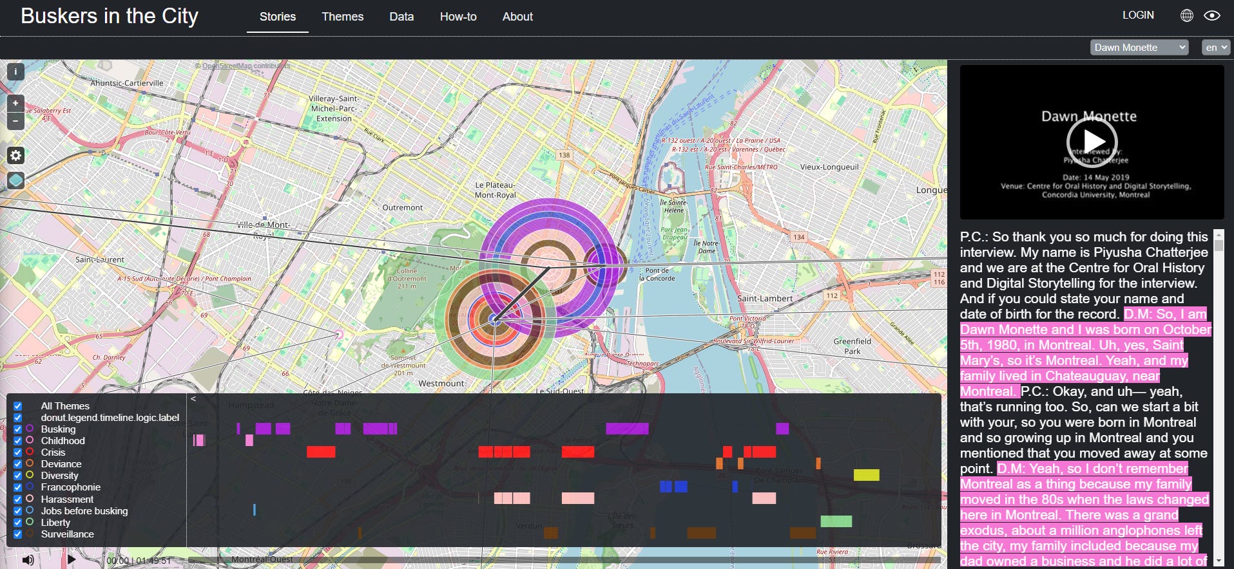Click the Busking label in legend
The image size is (1234, 569).
pos(58,429)
